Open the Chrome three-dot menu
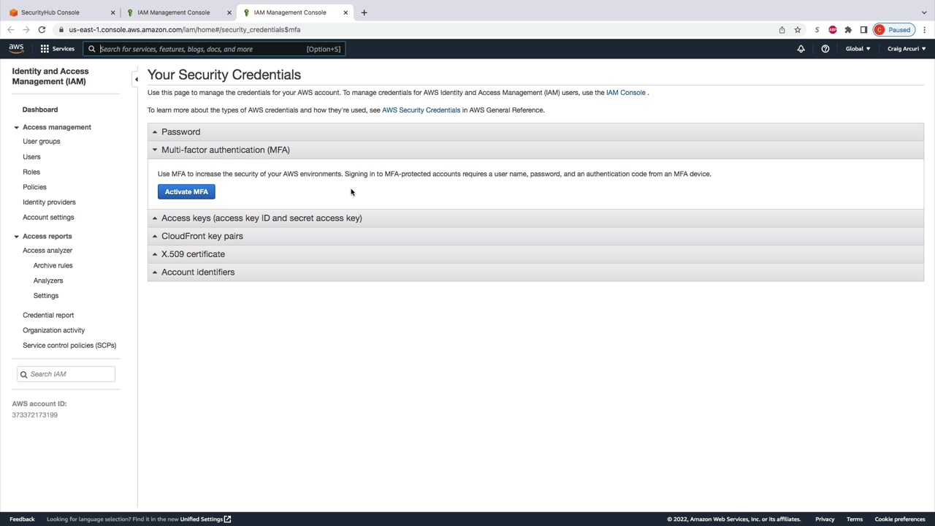The image size is (935, 526). pyautogui.click(x=924, y=30)
